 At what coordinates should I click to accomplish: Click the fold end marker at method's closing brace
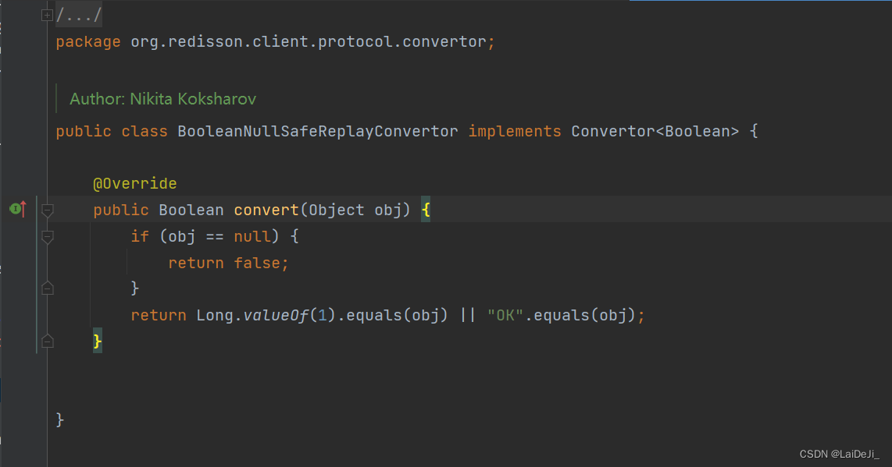pyautogui.click(x=47, y=341)
